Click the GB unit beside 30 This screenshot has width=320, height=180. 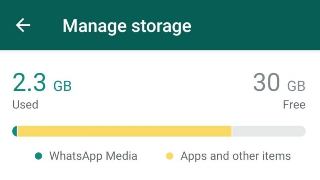[296, 86]
